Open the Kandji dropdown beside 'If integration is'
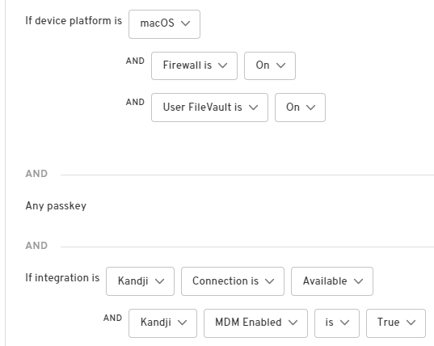The width and height of the screenshot is (434, 346). pos(140,281)
